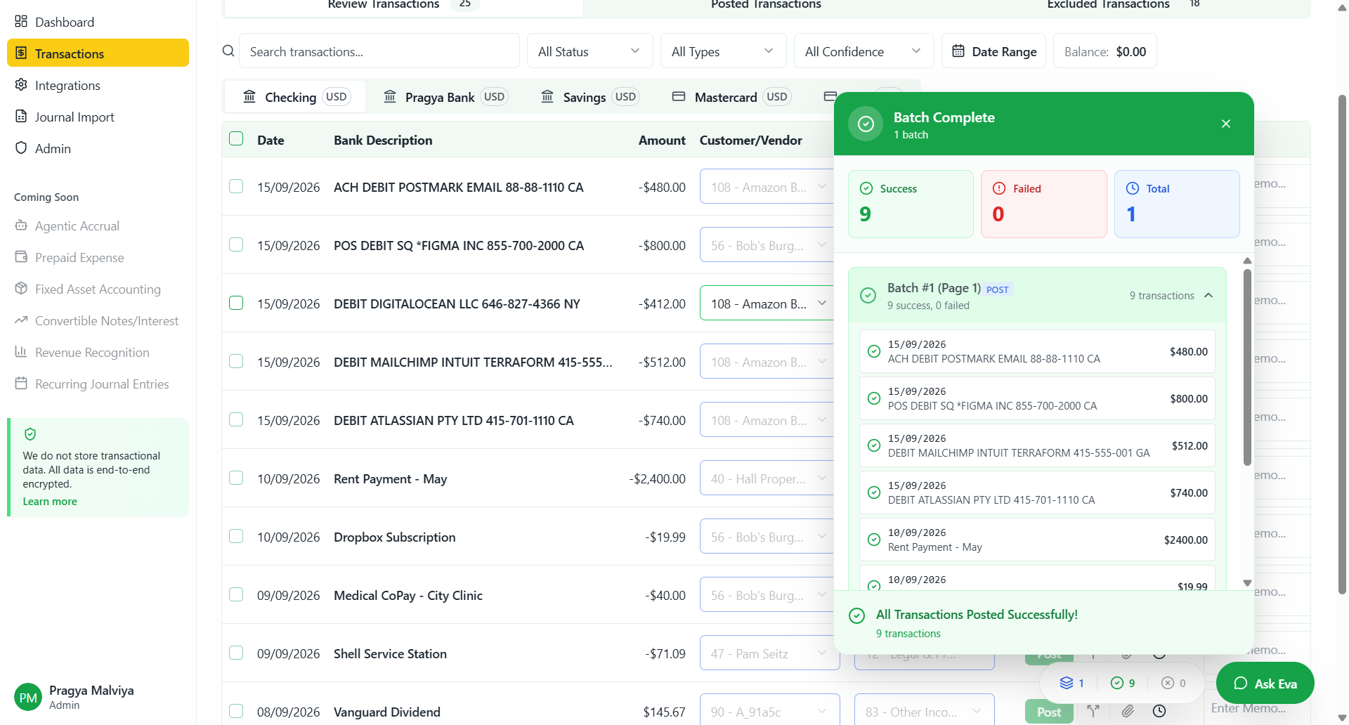Close the Batch Complete popup
Screen dimensions: 1349x725
pos(1226,124)
